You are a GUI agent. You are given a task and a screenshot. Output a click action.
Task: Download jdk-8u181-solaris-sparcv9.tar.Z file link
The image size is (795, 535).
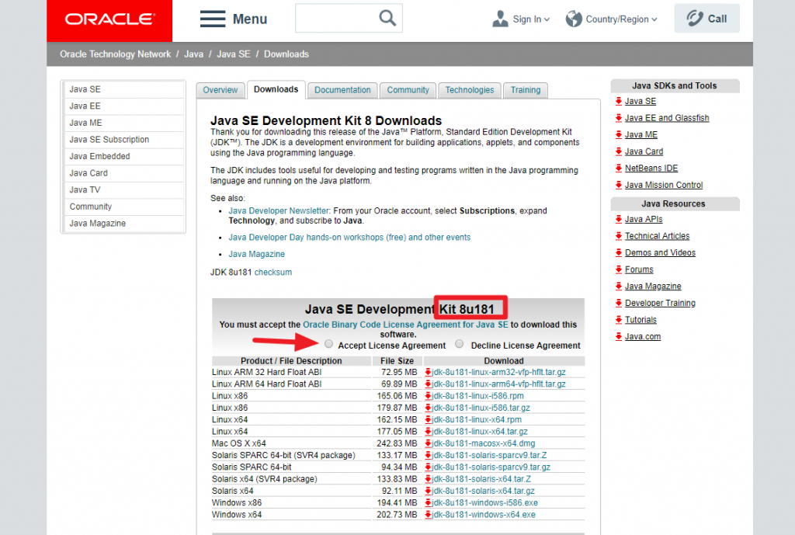pos(489,455)
